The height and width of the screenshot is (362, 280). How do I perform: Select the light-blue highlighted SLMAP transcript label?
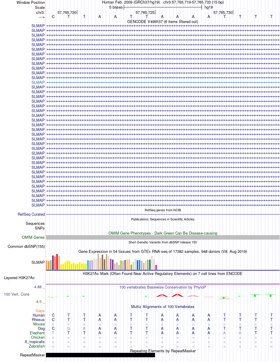tap(38, 82)
